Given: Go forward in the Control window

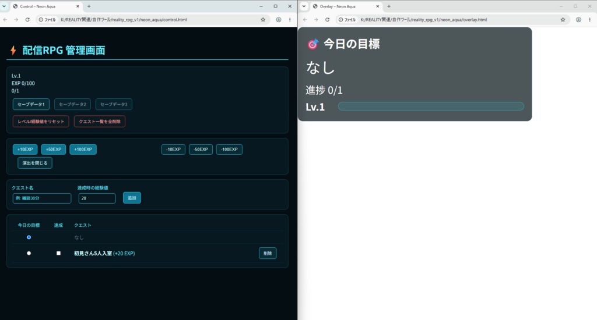Looking at the screenshot, I should point(16,20).
